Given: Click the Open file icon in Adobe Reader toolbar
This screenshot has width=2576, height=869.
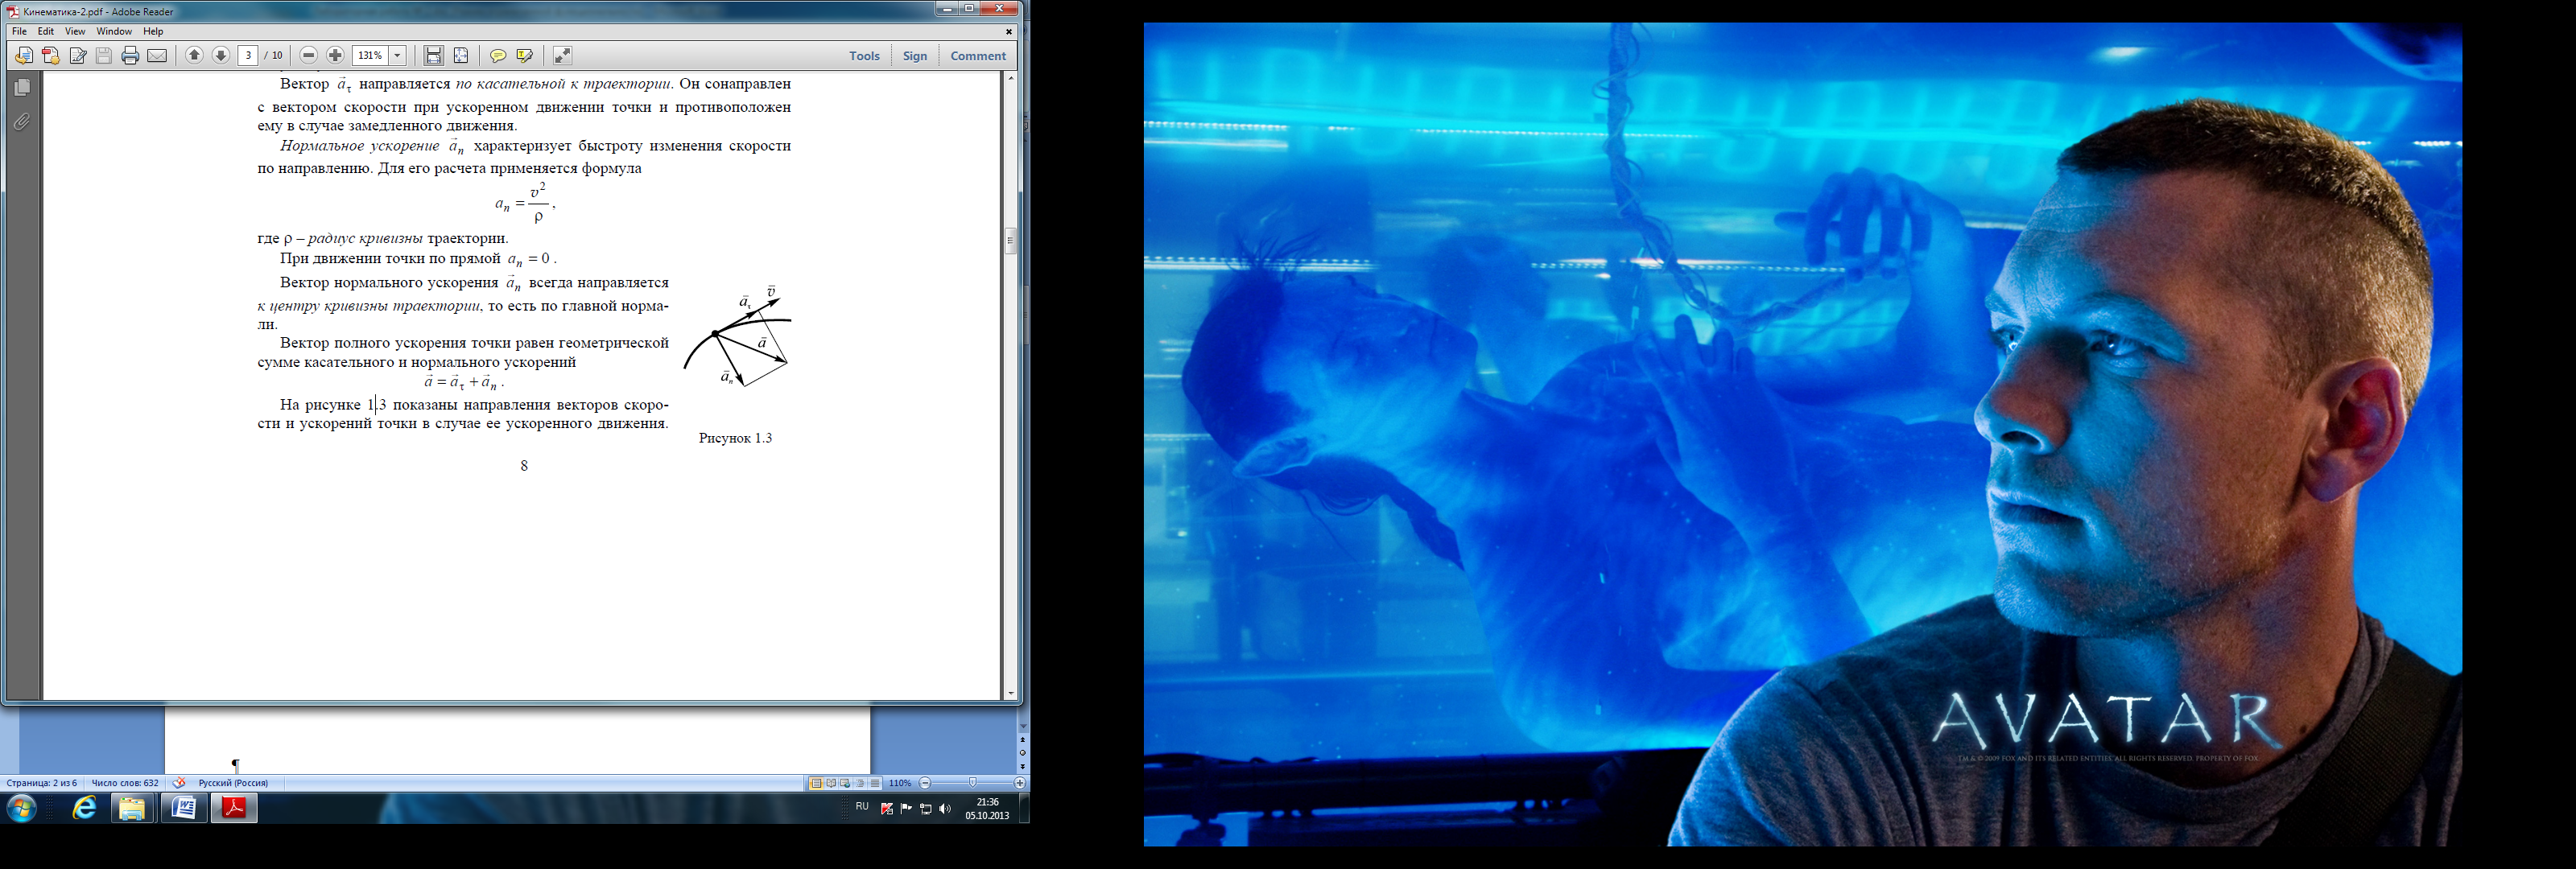Looking at the screenshot, I should point(24,56).
